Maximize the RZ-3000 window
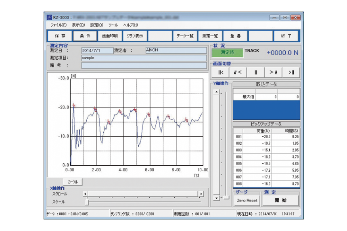Screen dimensions: 347x231 pos(285,17)
